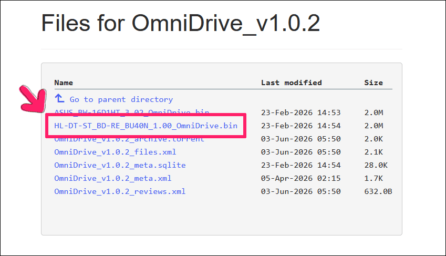Viewport: 446px width, 256px height.
Task: Click the parent directory up-arrow icon
Action: [x=59, y=98]
